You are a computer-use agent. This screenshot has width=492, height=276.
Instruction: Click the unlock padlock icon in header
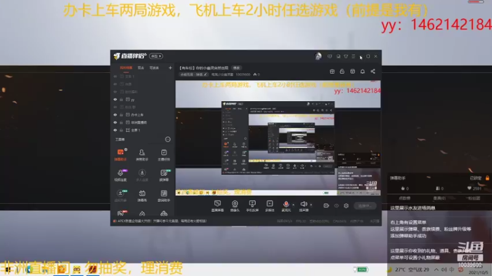(342, 71)
